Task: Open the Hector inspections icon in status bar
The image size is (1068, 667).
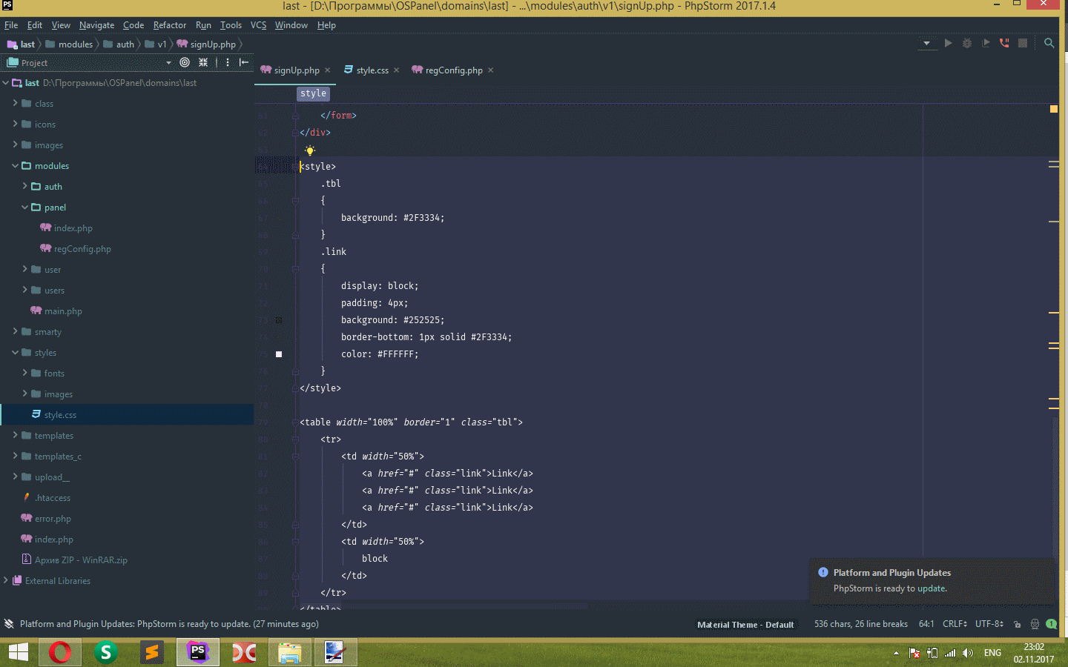Action: point(1035,624)
